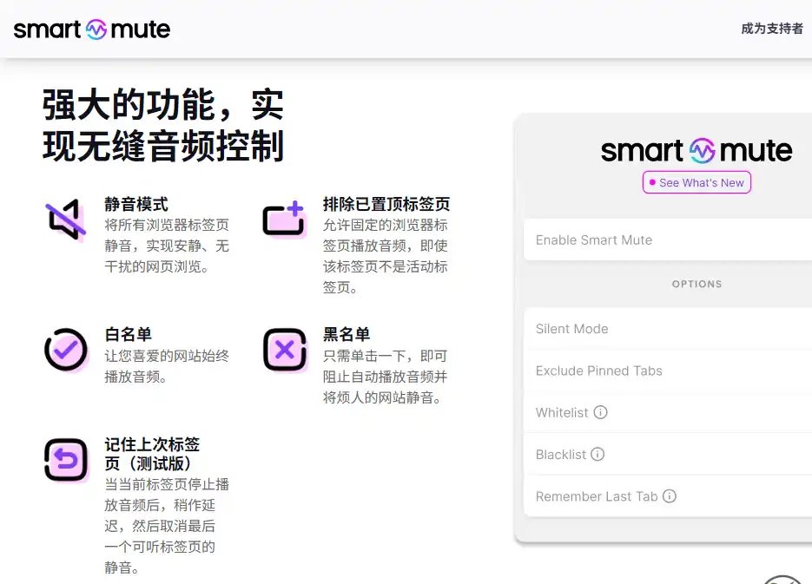Click description 允许固定的浏览器标签页播放音频
The height and width of the screenshot is (584, 812).
coord(385,256)
